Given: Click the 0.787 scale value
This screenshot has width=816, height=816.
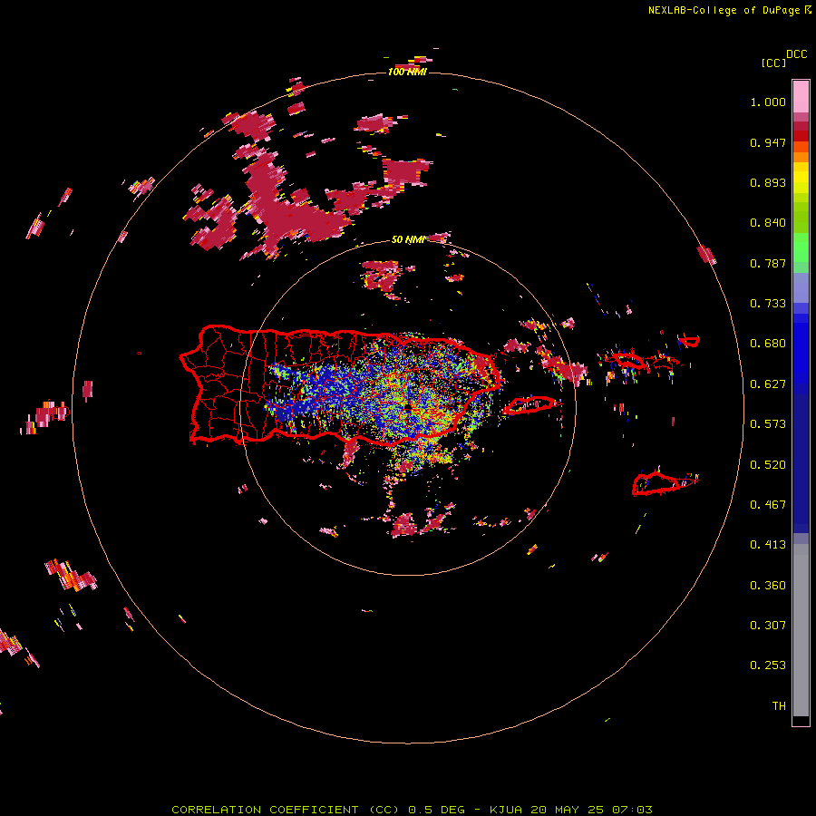Looking at the screenshot, I should click(x=768, y=263).
